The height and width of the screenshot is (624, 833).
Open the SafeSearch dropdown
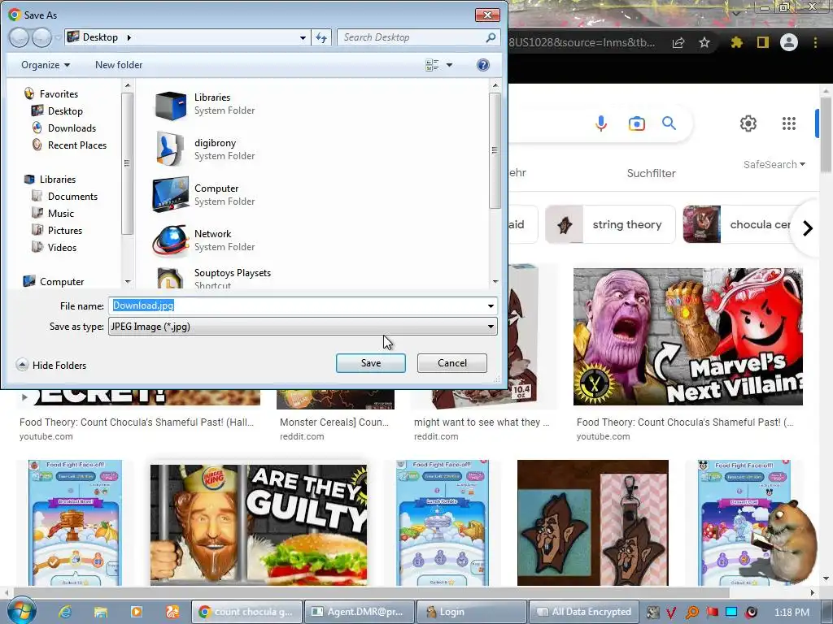coord(774,164)
